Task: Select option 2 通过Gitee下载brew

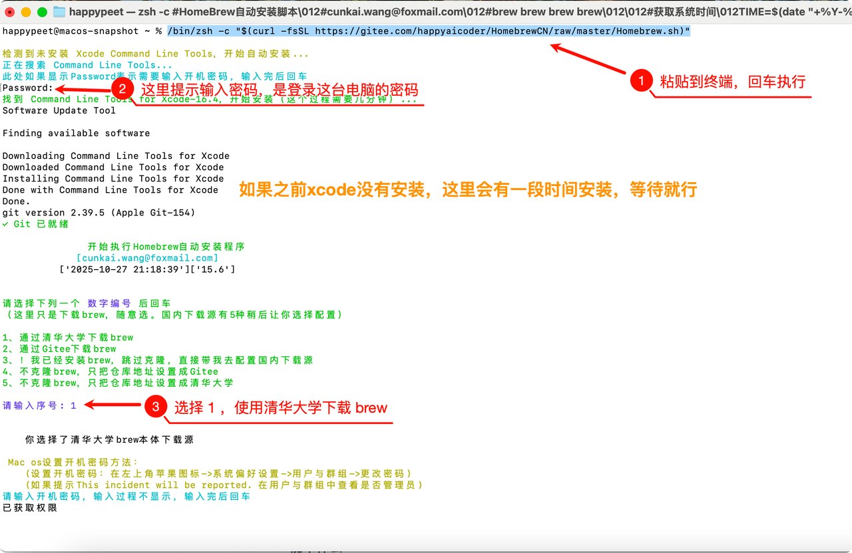Action: 59,348
